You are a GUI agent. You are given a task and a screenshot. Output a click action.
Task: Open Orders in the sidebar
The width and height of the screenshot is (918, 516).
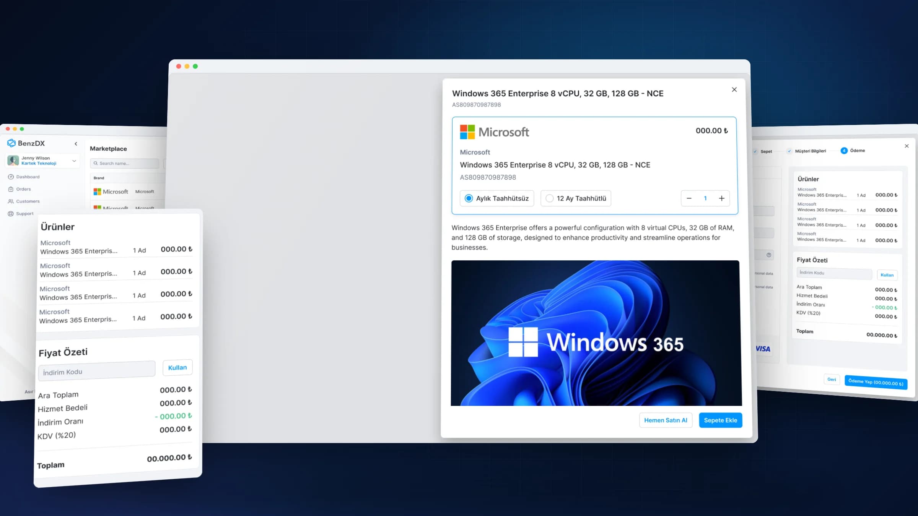[x=23, y=189]
